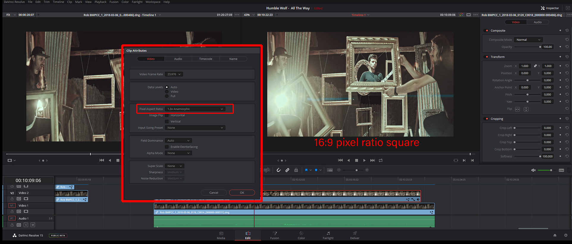Viewport: 572px width, 244px height.
Task: Switch to Timecode tab in Clip Attributes
Action: (x=206, y=59)
